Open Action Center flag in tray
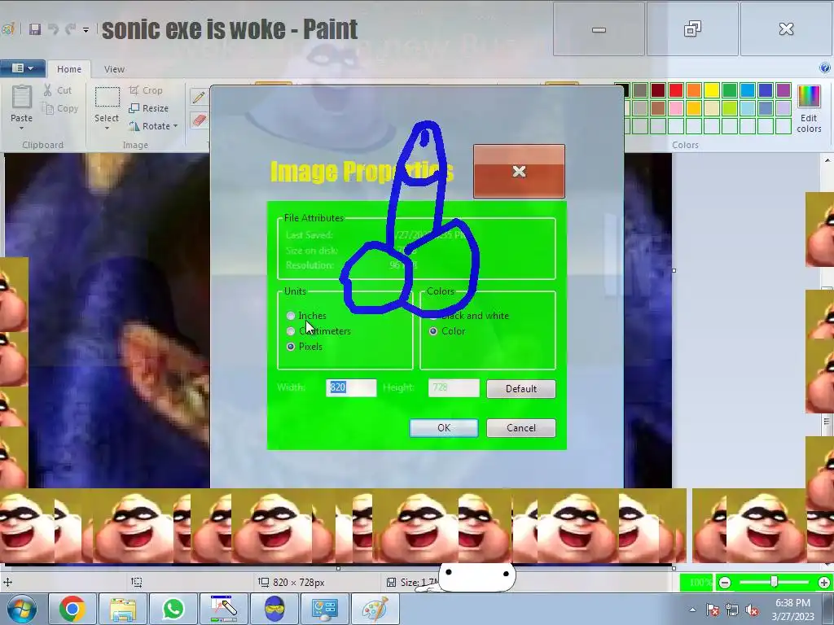This screenshot has width=834, height=625. (x=713, y=610)
